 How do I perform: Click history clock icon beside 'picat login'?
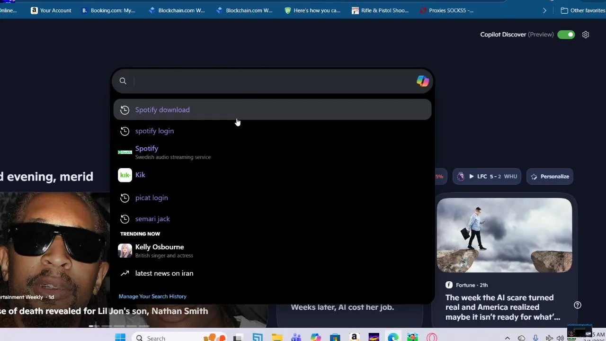(x=125, y=198)
